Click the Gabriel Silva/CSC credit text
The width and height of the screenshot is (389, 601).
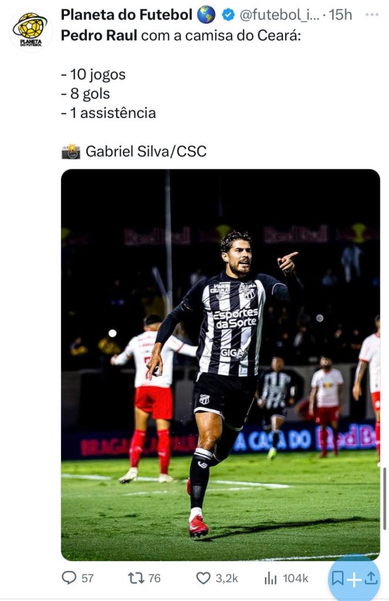[x=146, y=151]
